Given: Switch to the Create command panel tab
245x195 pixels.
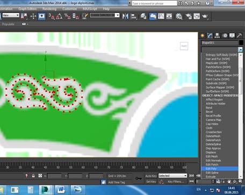Looking at the screenshot, I should (x=203, y=35).
